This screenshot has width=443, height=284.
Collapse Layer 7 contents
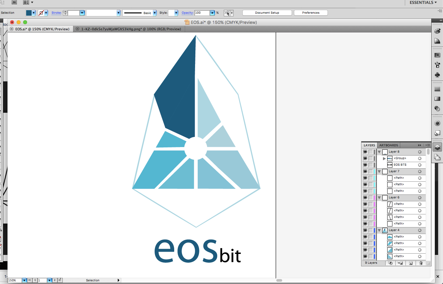click(379, 172)
